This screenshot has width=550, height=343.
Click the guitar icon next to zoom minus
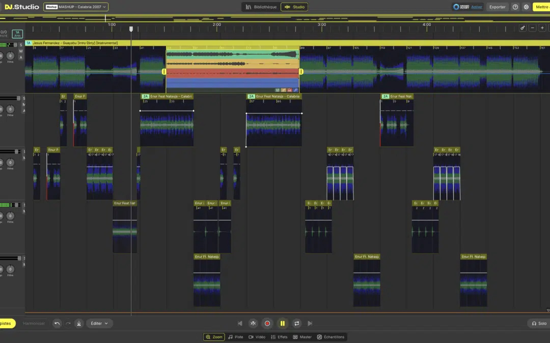point(522,28)
